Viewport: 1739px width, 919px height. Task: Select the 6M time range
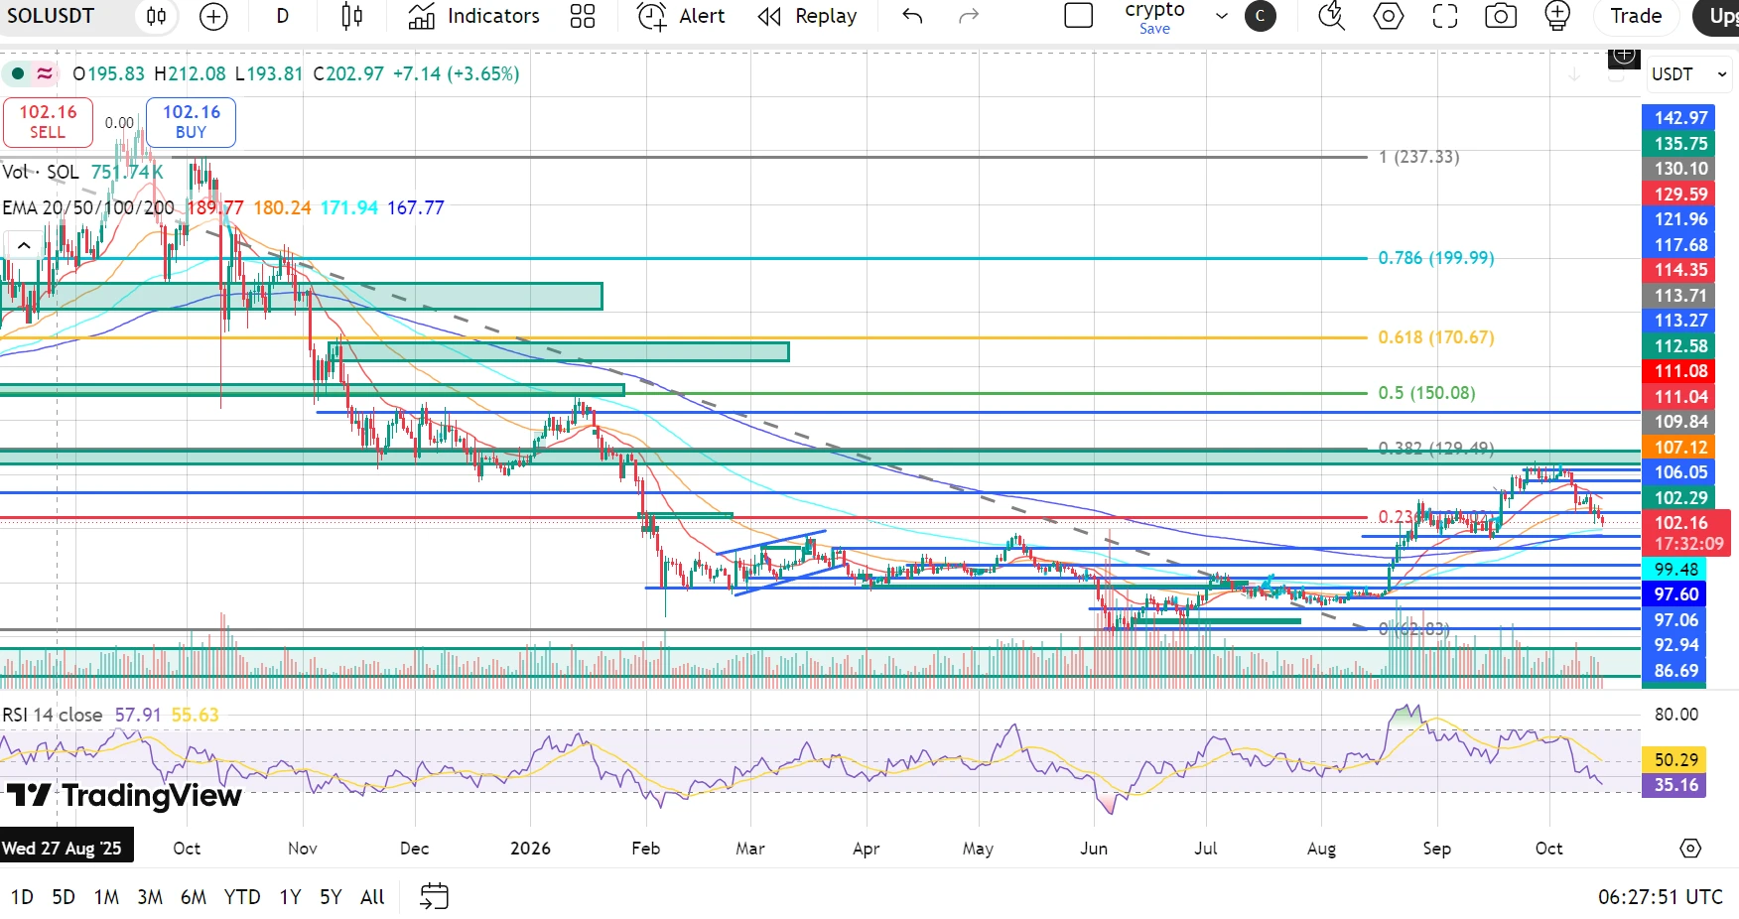(194, 897)
